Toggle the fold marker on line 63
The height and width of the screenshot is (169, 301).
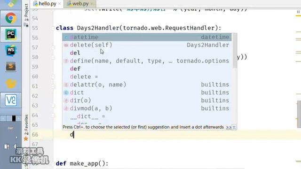pos(53,106)
